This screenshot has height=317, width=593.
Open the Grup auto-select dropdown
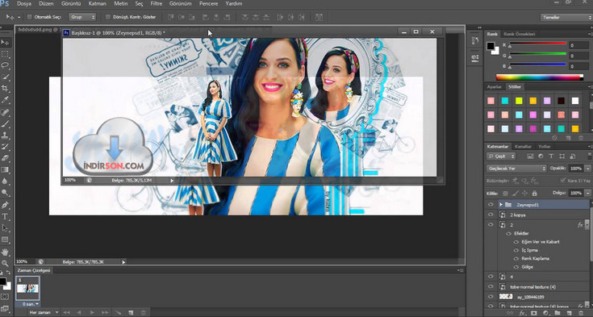pos(82,17)
